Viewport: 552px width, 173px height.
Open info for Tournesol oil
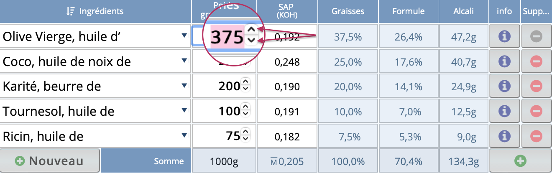505,111
